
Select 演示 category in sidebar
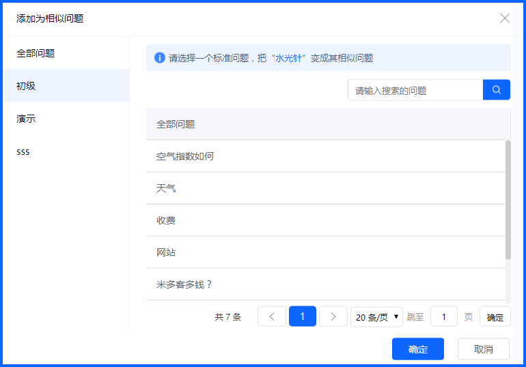pos(66,119)
